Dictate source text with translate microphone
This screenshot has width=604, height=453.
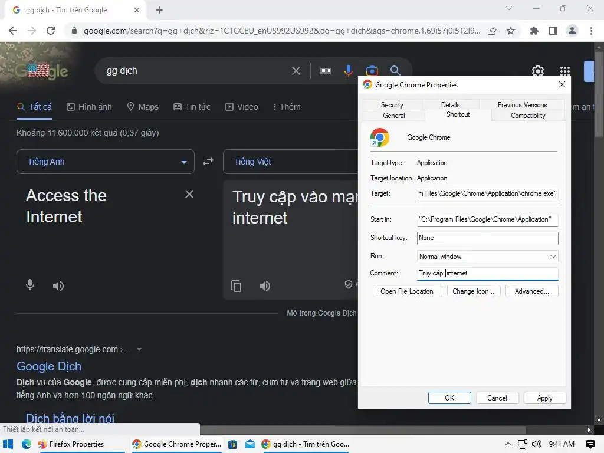tap(30, 285)
